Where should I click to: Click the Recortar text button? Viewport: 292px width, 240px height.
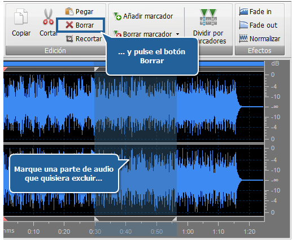click(x=89, y=39)
